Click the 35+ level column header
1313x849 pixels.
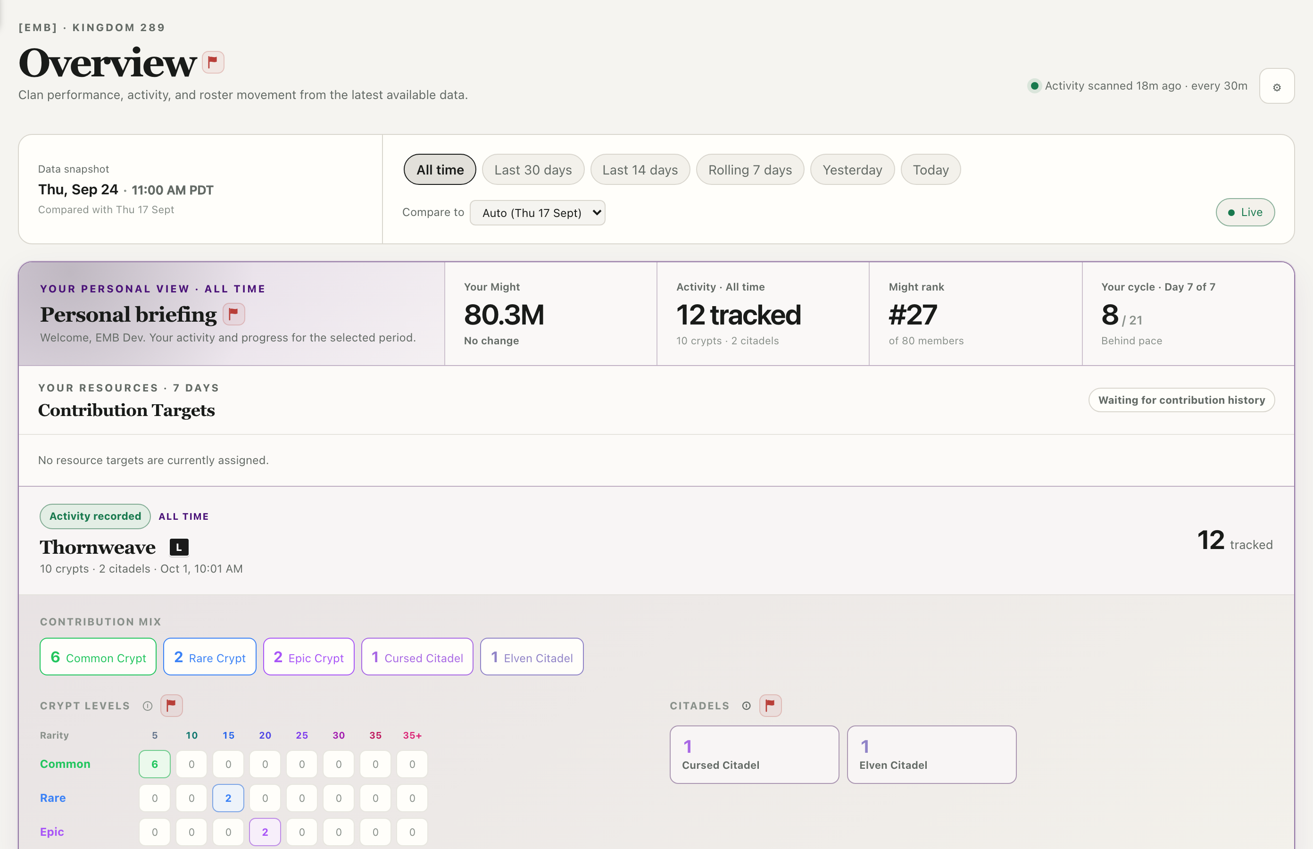pyautogui.click(x=412, y=736)
